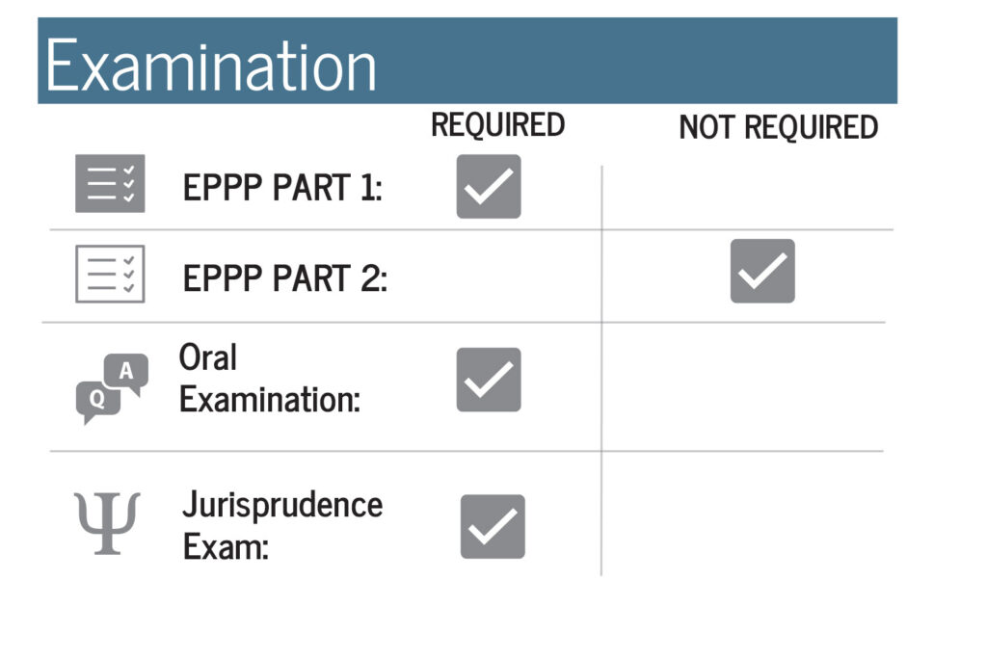Viewport: 987px width, 659px height.
Task: Click the NOT REQUIRED column header
Action: [x=778, y=127]
